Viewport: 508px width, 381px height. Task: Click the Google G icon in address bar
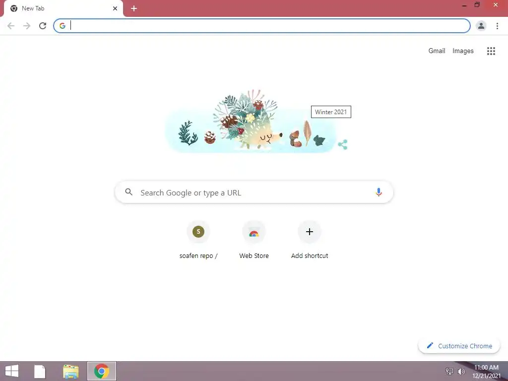point(63,26)
